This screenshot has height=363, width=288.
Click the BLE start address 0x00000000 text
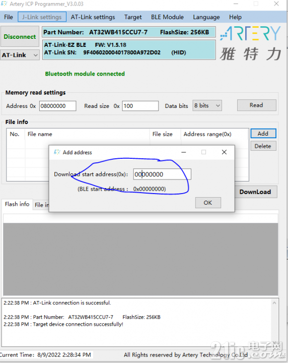click(122, 189)
